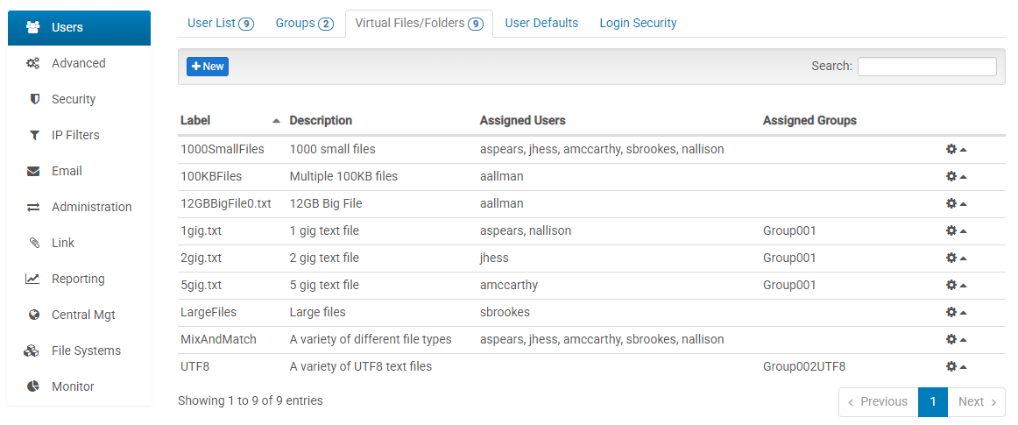The width and height of the screenshot is (1018, 425).
Task: Open the Email settings section
Action: pyautogui.click(x=79, y=171)
